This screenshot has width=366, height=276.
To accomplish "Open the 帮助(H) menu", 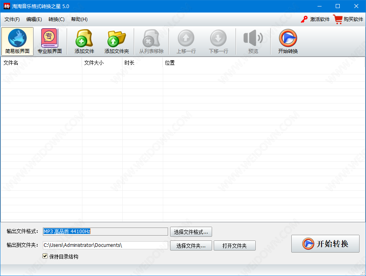I will click(79, 19).
